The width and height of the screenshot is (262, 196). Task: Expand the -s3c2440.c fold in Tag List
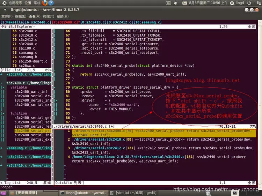coord(1,74)
